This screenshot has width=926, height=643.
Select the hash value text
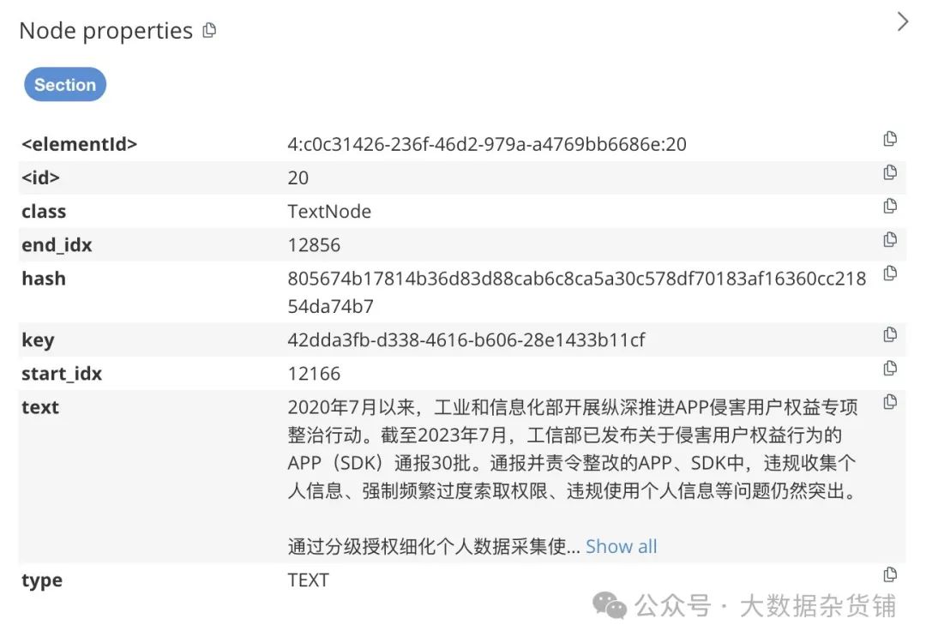576,292
